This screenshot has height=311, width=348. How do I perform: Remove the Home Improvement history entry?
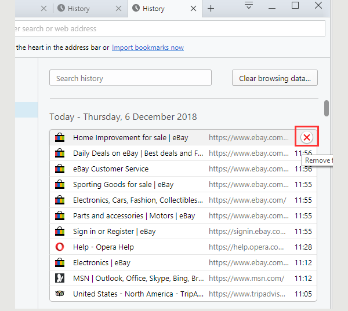pos(307,137)
